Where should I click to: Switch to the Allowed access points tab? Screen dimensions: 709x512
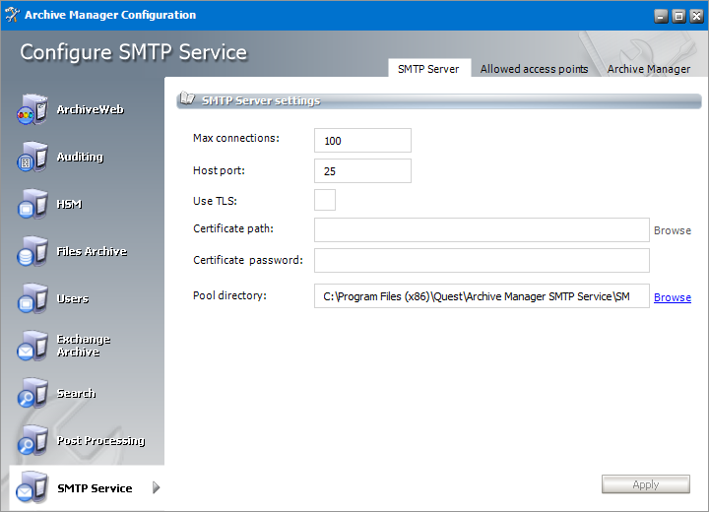534,69
